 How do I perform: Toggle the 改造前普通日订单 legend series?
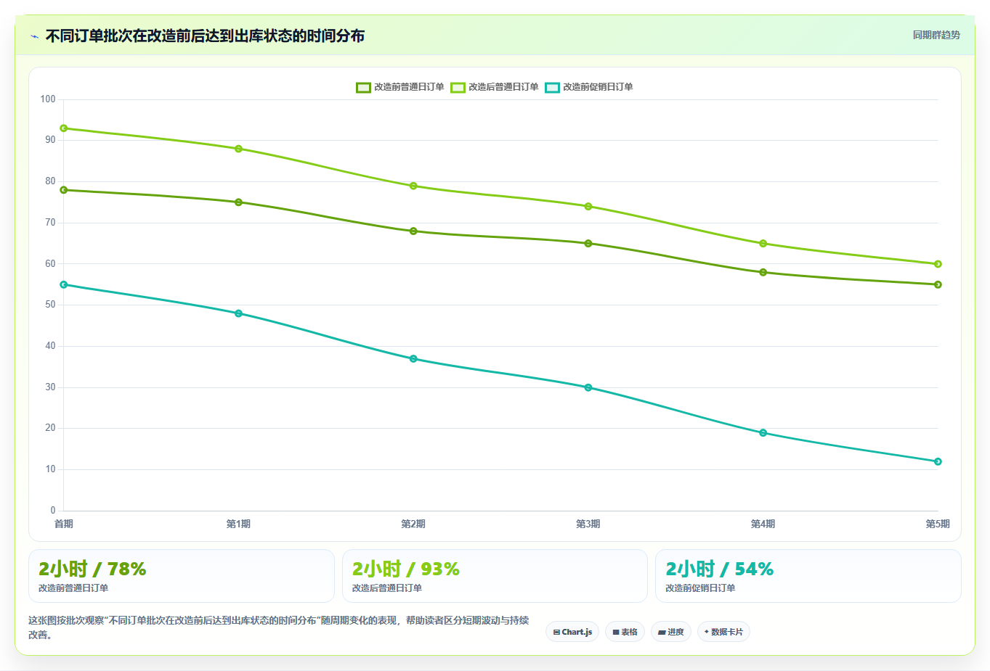coord(399,87)
